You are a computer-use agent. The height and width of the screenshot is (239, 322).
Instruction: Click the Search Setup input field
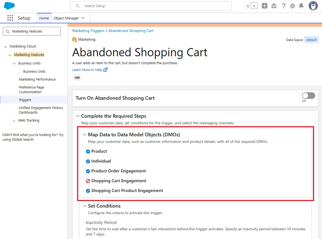(151, 6)
